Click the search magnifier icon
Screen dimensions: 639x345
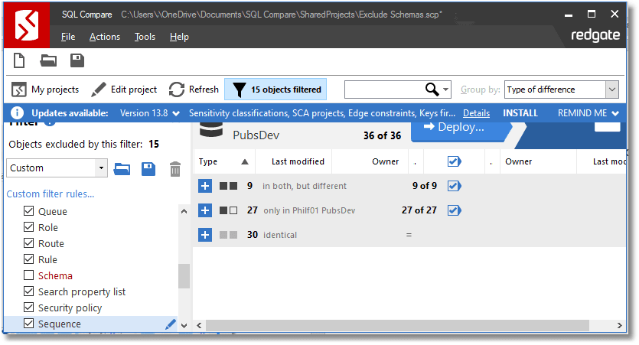coord(432,90)
